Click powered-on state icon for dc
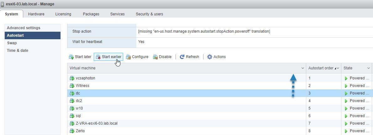The image size is (373, 135). (x=346, y=93)
